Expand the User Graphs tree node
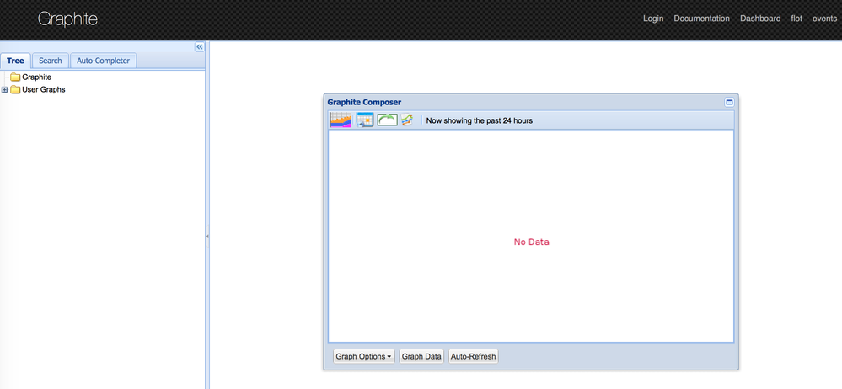 (x=5, y=89)
